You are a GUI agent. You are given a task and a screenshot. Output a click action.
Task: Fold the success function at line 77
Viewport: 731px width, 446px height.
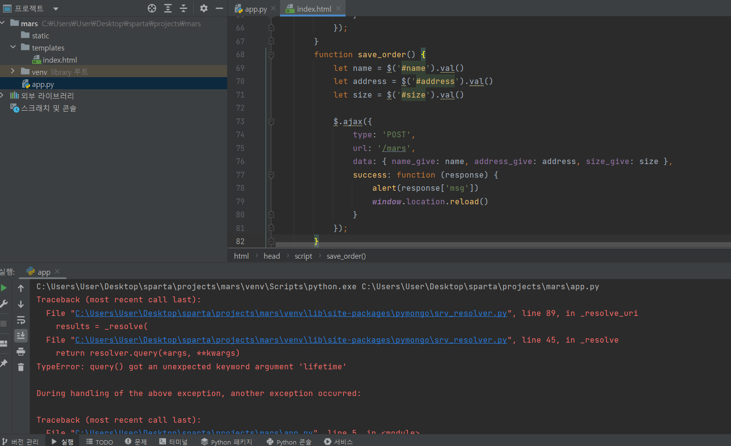click(271, 175)
